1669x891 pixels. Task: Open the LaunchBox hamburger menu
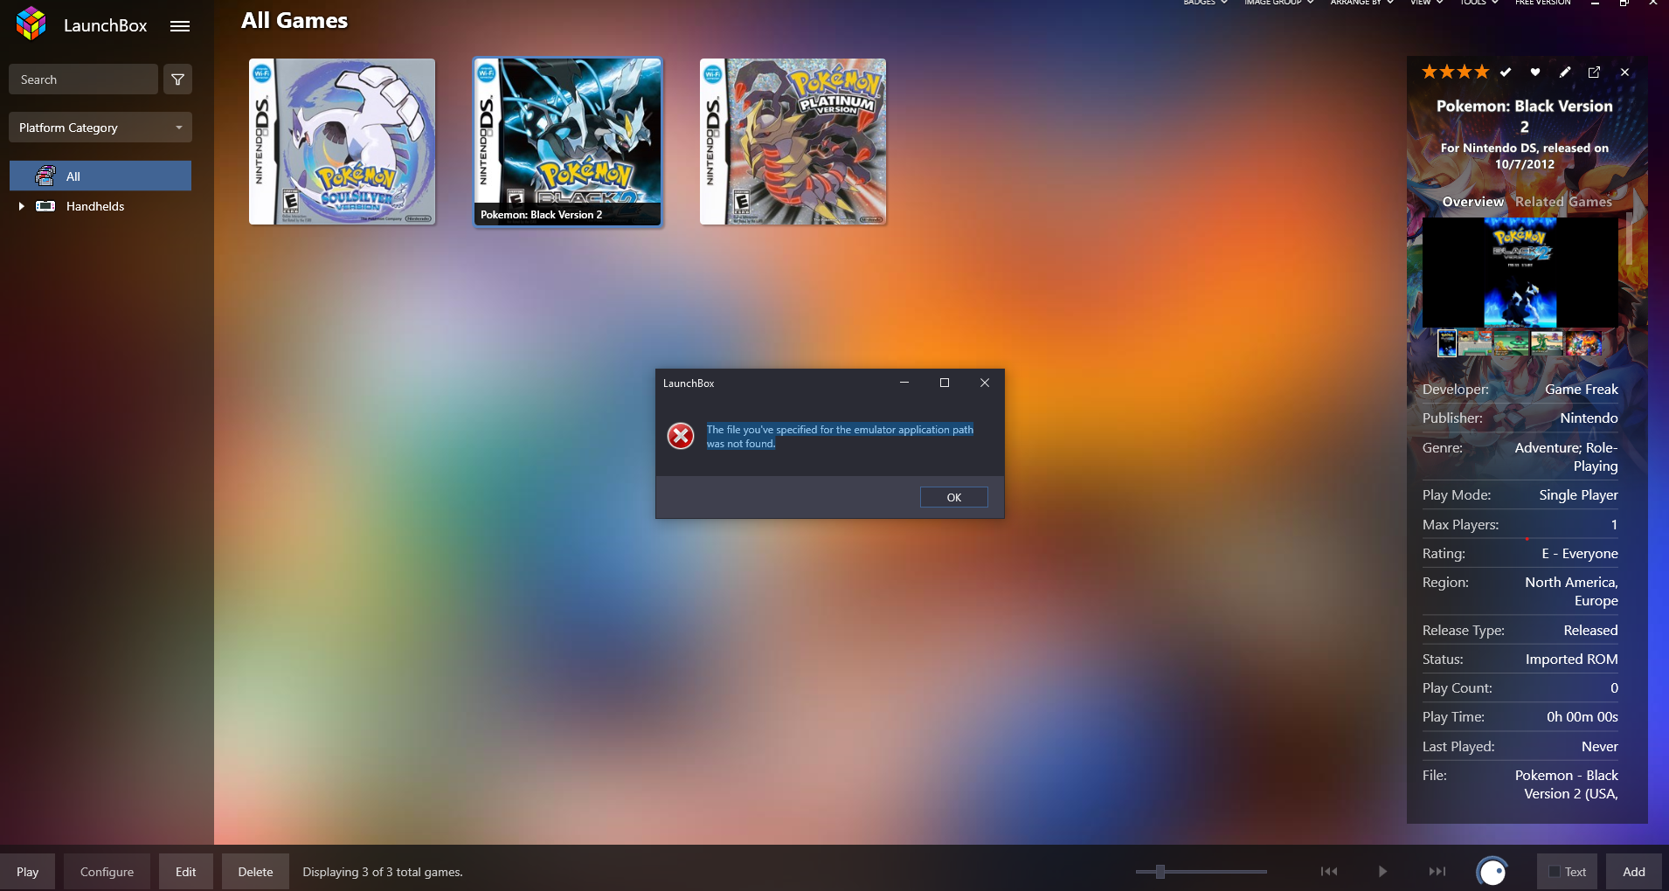point(180,26)
